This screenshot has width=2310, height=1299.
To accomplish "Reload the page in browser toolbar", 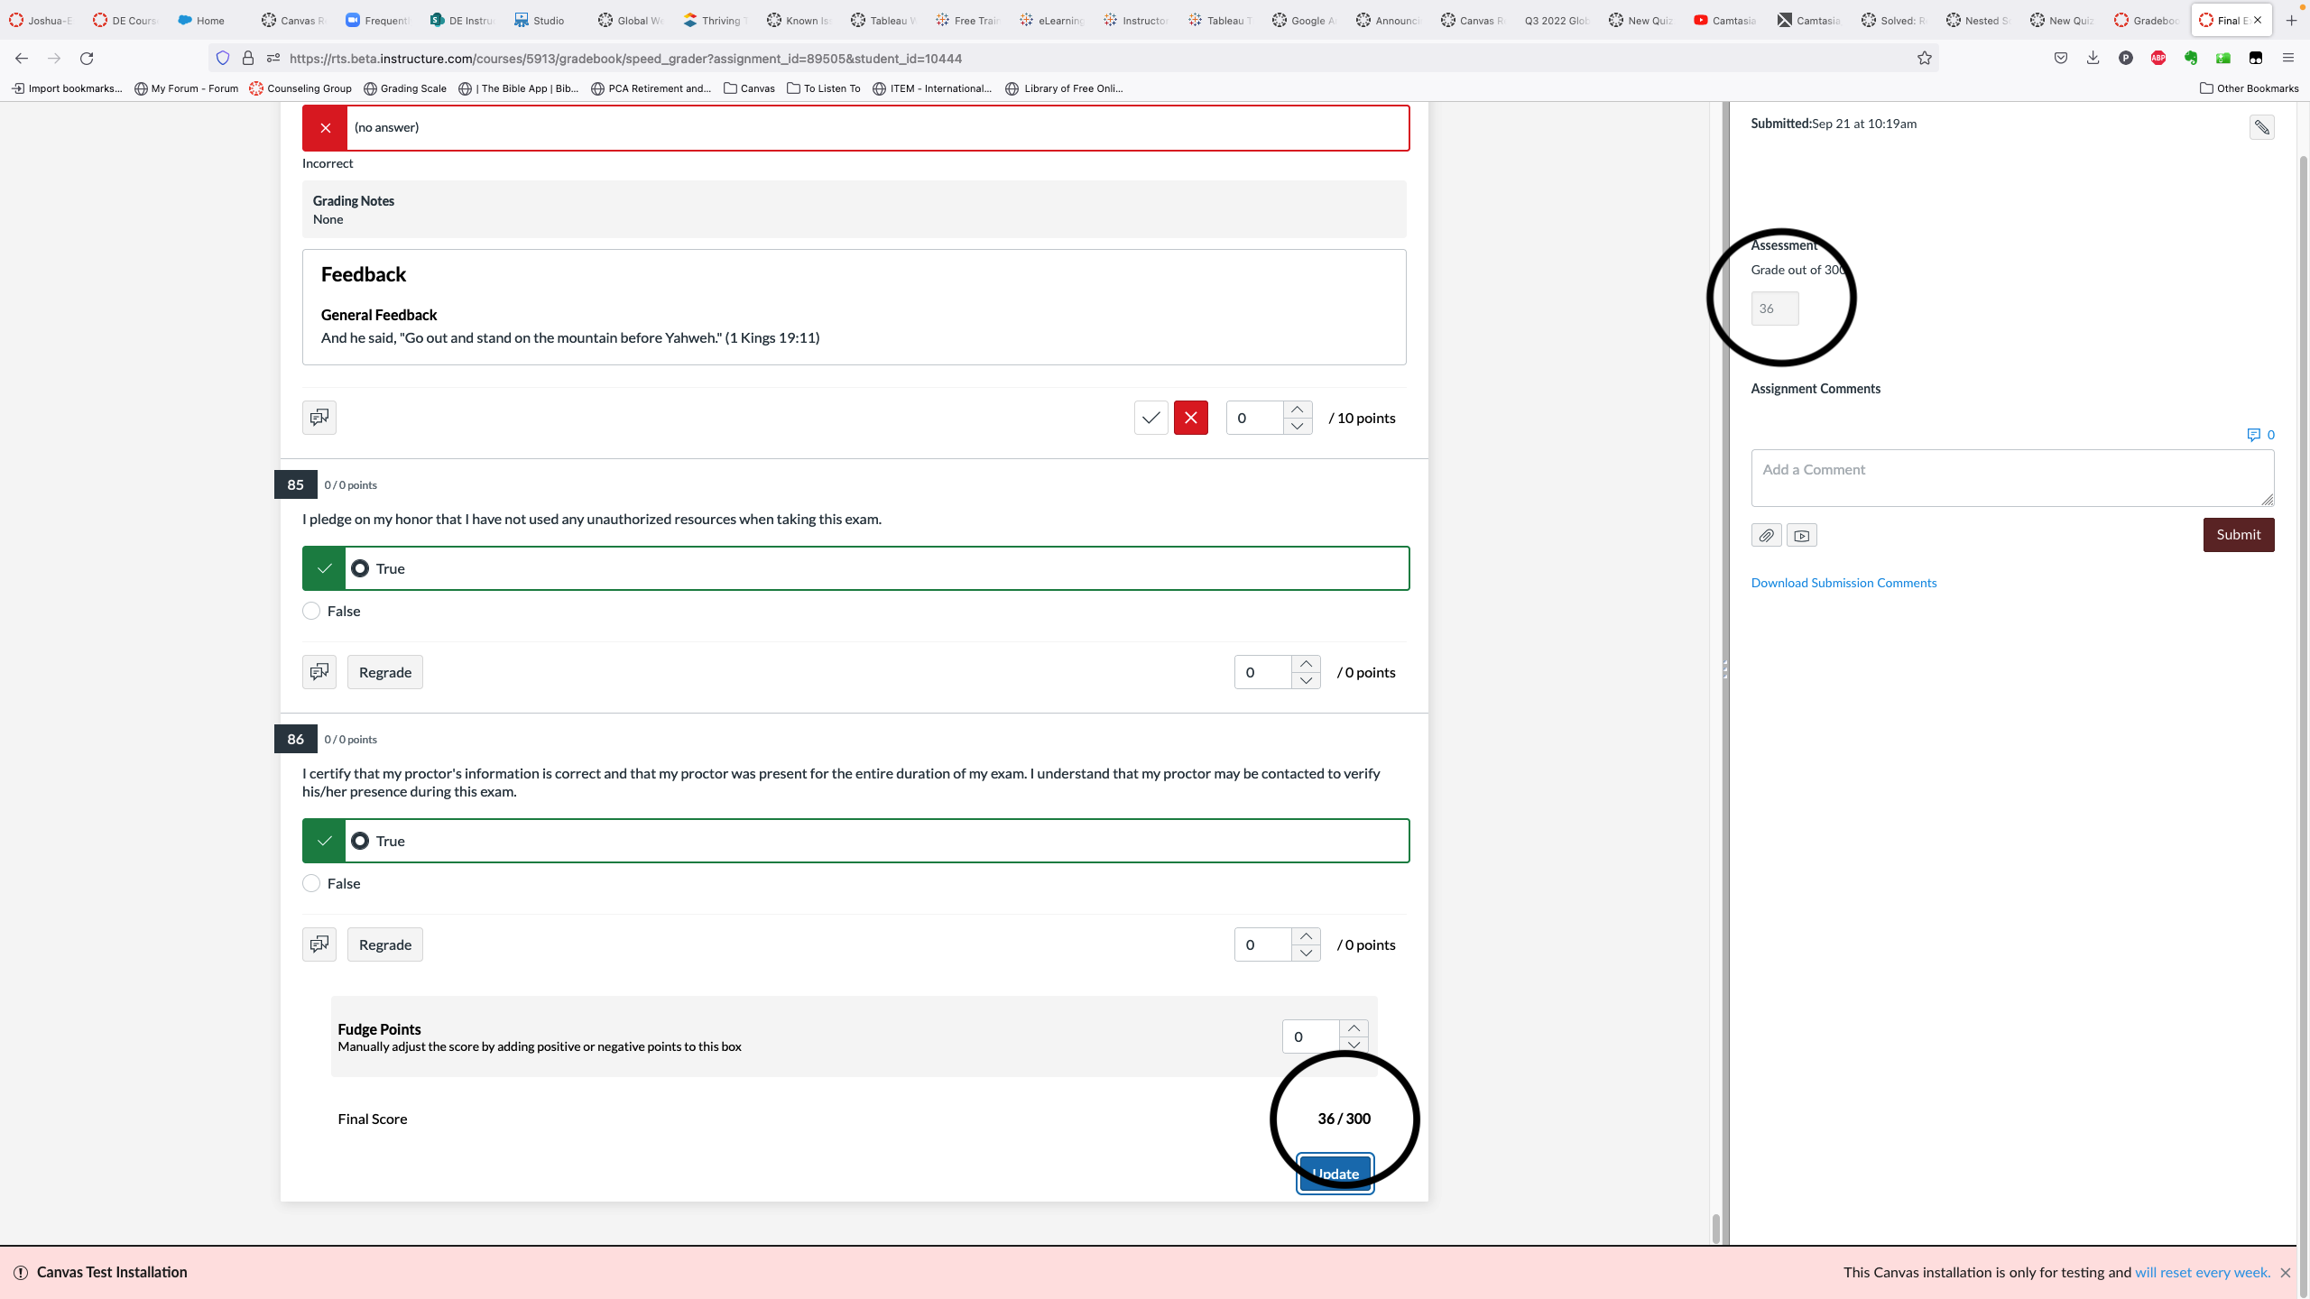I will point(87,59).
